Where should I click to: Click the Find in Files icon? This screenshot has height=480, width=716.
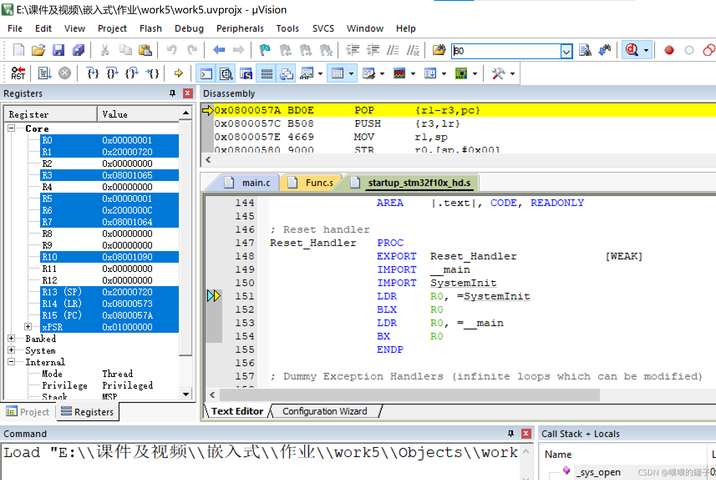click(x=439, y=50)
